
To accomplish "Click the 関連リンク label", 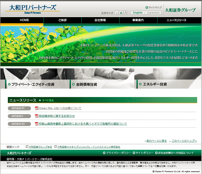I will tap(13, 147).
